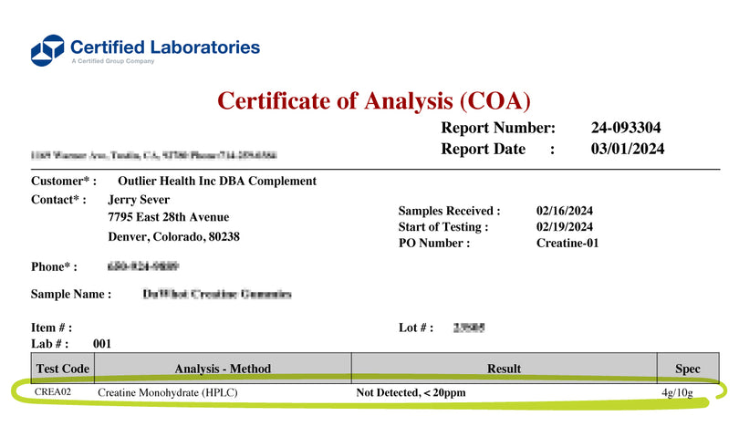739x437 pixels.
Task: Select 'Creatine Monohydrate (HPLC)' cell
Action: point(168,392)
